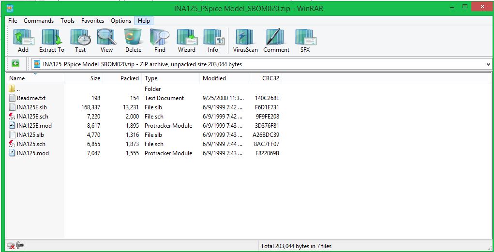This screenshot has width=494, height=252.
Task: Open the Commands menu
Action: pos(39,21)
